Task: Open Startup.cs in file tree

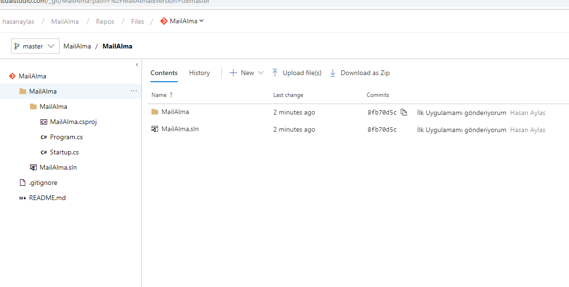Action: 64,152
